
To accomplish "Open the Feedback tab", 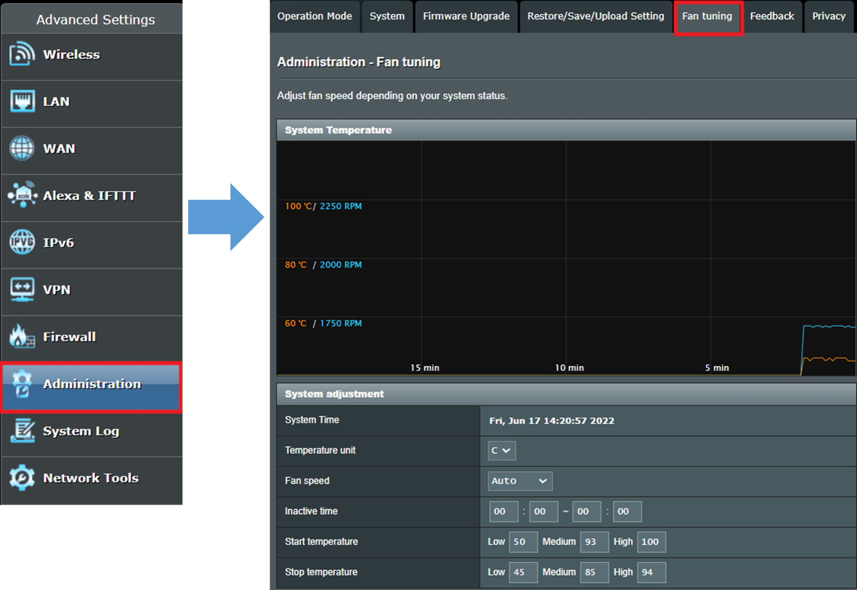I will pos(772,16).
